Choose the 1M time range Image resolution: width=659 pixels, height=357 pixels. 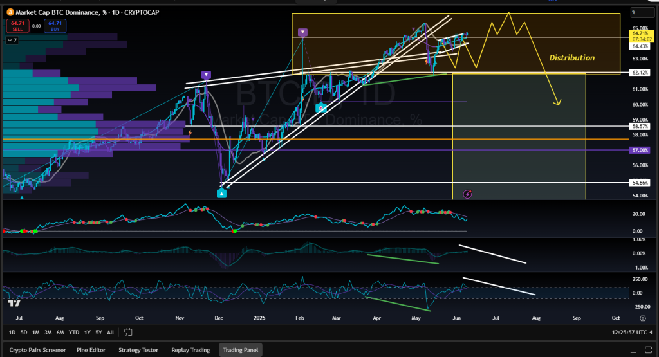click(36, 332)
